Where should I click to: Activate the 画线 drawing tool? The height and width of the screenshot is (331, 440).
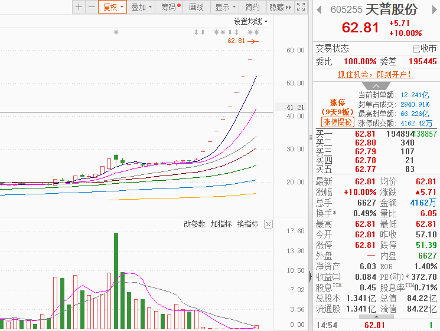pos(196,7)
